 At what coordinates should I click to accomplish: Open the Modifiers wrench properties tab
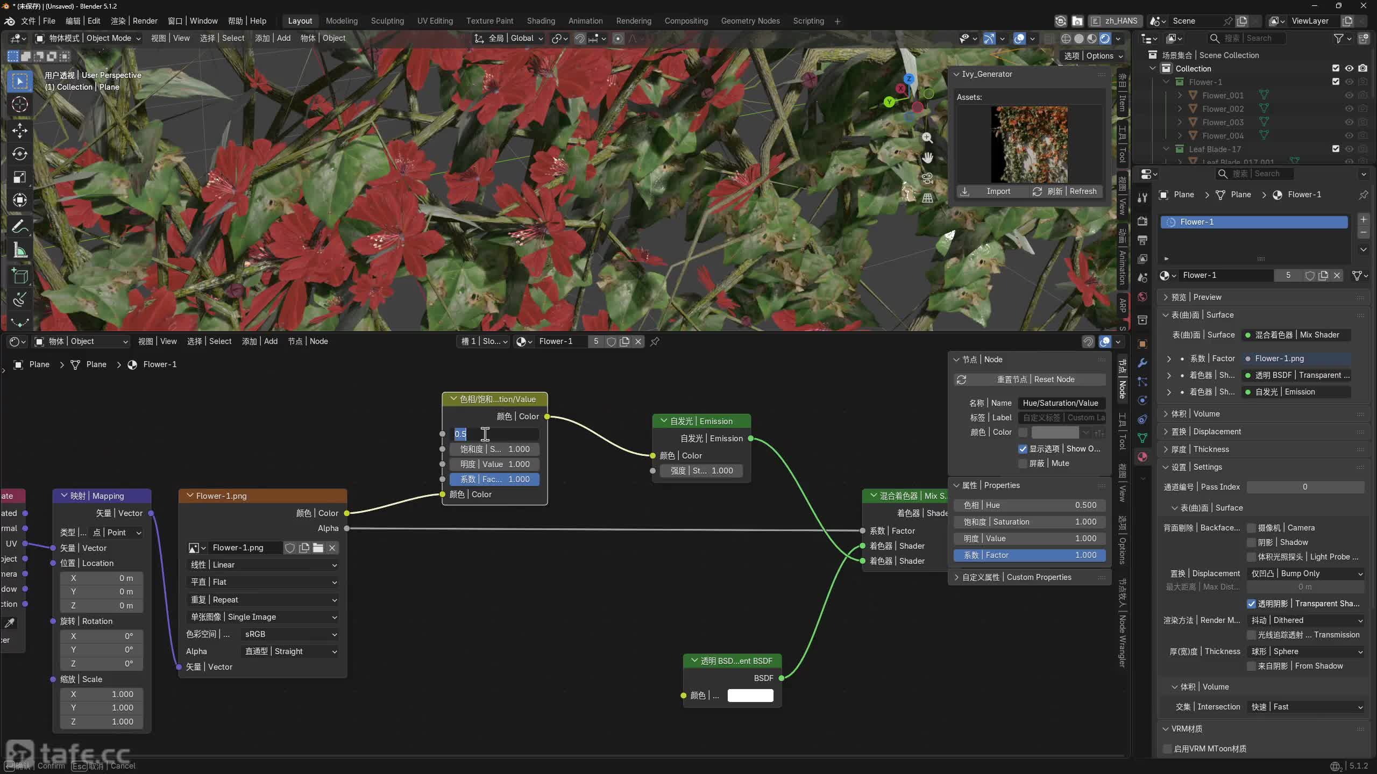point(1142,363)
